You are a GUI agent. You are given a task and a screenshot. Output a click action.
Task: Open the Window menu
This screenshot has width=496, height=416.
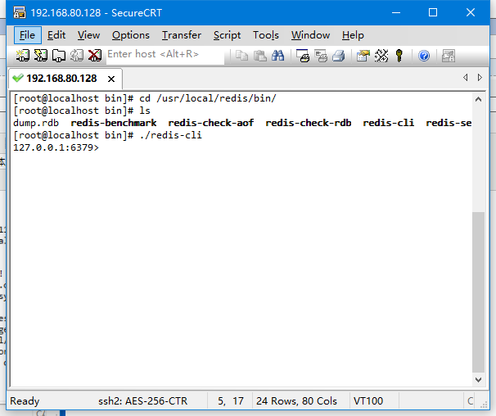click(310, 35)
